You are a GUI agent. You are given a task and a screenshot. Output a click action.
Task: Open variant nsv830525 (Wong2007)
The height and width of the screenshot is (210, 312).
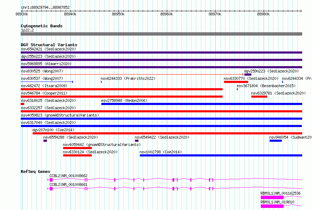[42, 71]
